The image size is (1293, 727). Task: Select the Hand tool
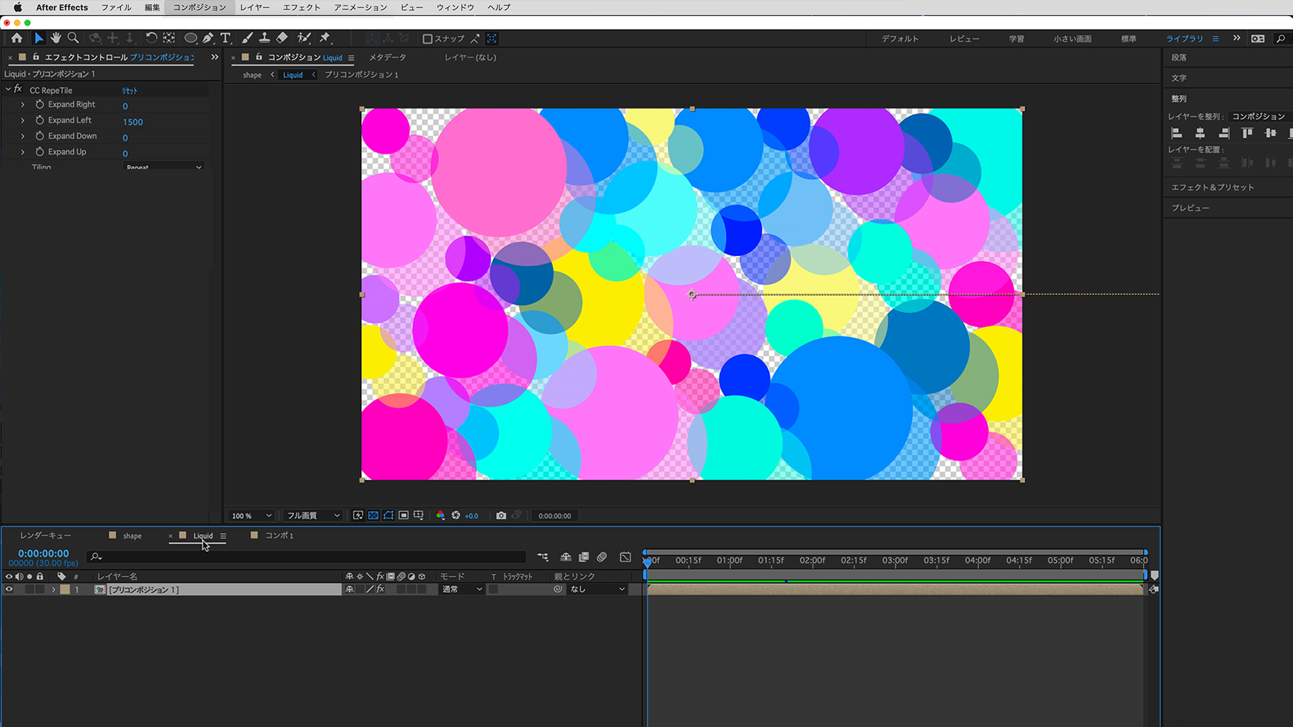pos(56,38)
